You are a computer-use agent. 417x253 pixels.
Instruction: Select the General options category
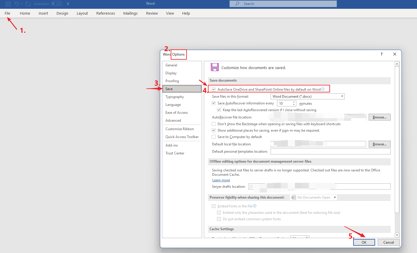click(182, 65)
